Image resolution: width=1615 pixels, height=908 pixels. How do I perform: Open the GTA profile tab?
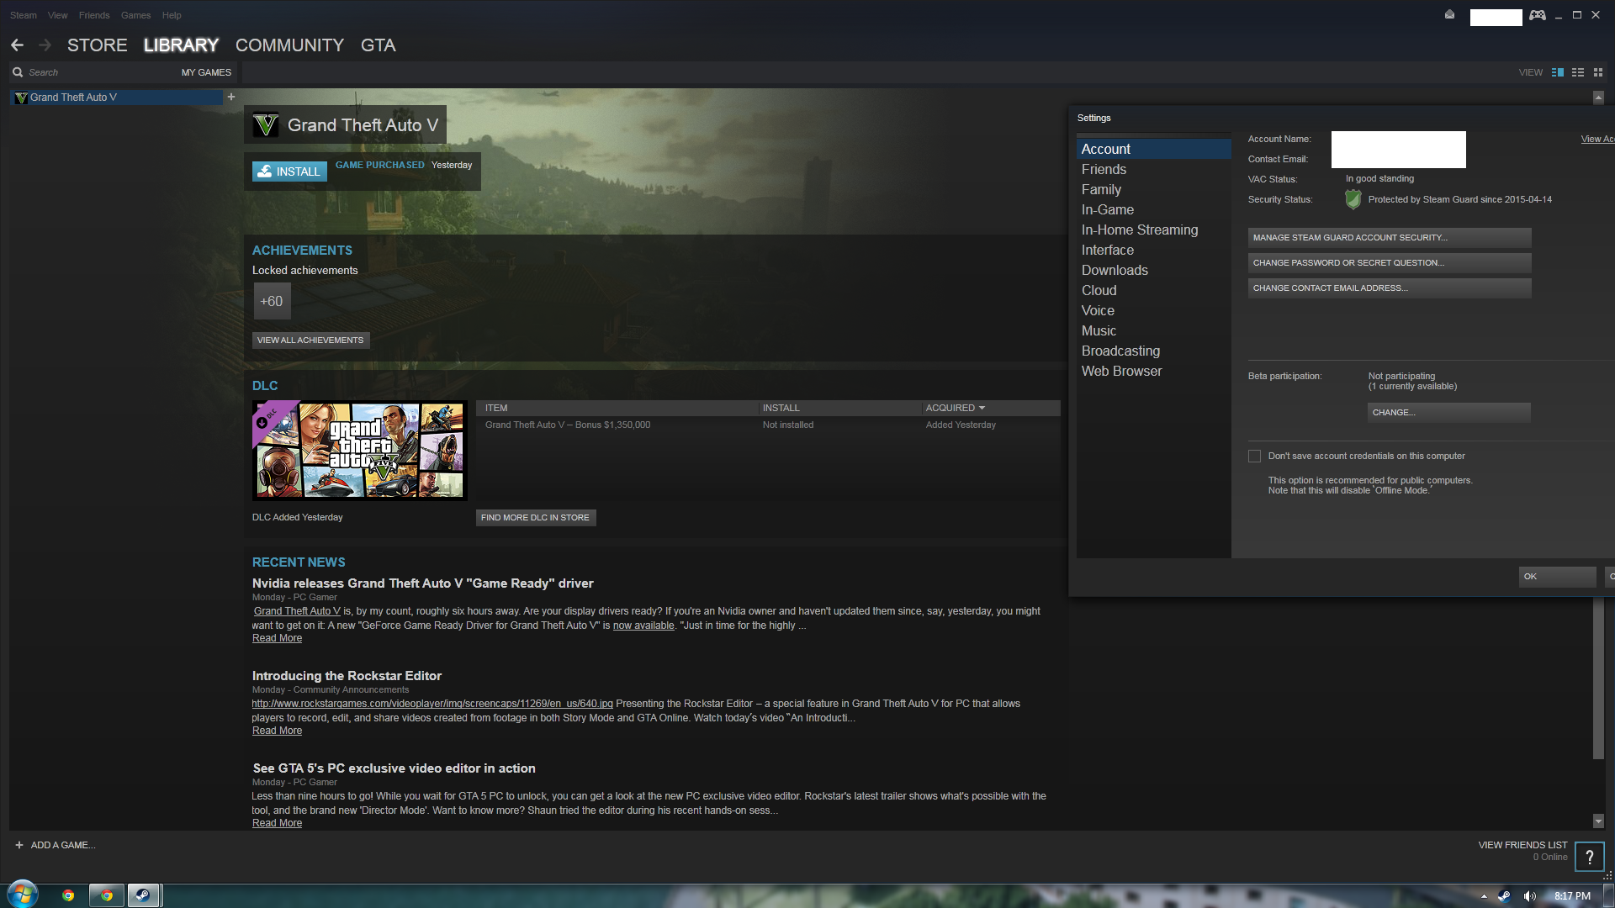[378, 45]
